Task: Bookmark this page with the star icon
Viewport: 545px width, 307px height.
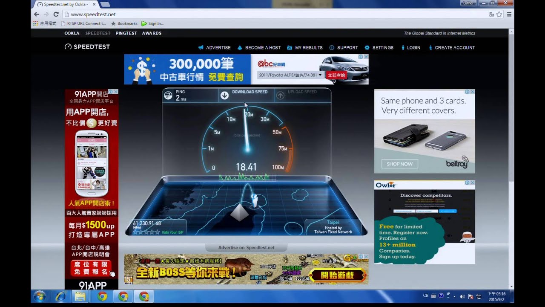Action: point(499,14)
